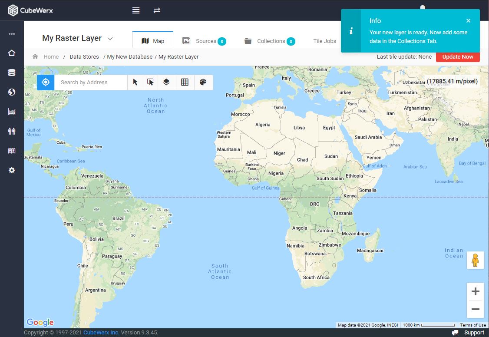Open settings gear icon in sidebar
489x337 pixels.
(12, 170)
